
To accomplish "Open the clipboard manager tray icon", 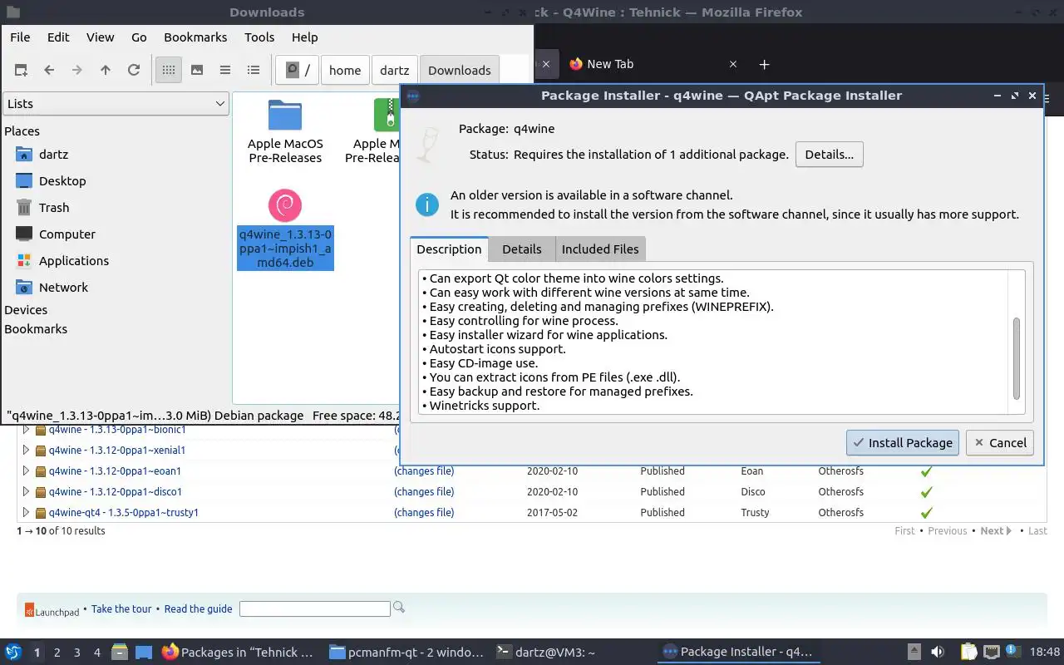I will pos(969,652).
